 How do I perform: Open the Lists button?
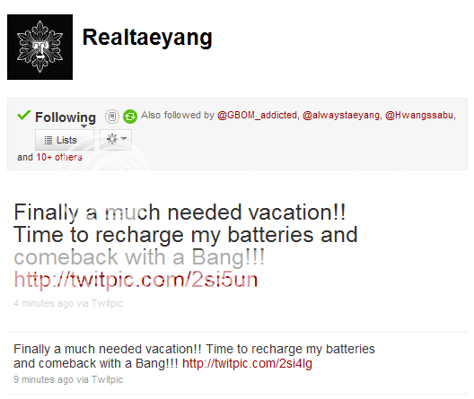click(65, 140)
